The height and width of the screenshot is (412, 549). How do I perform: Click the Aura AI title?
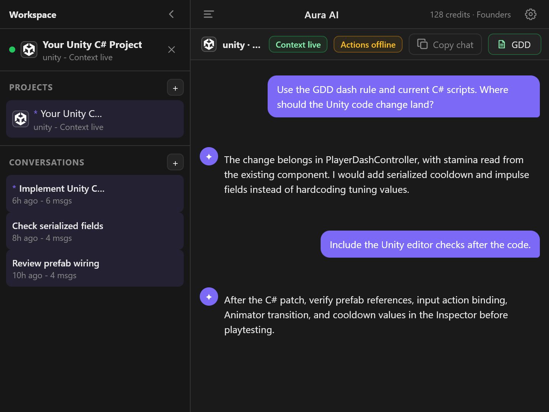(x=321, y=15)
